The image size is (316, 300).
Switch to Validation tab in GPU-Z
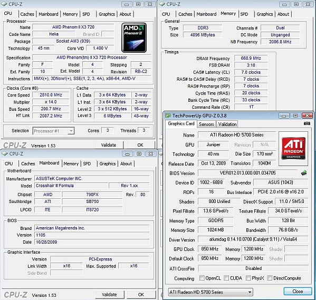(x=227, y=124)
